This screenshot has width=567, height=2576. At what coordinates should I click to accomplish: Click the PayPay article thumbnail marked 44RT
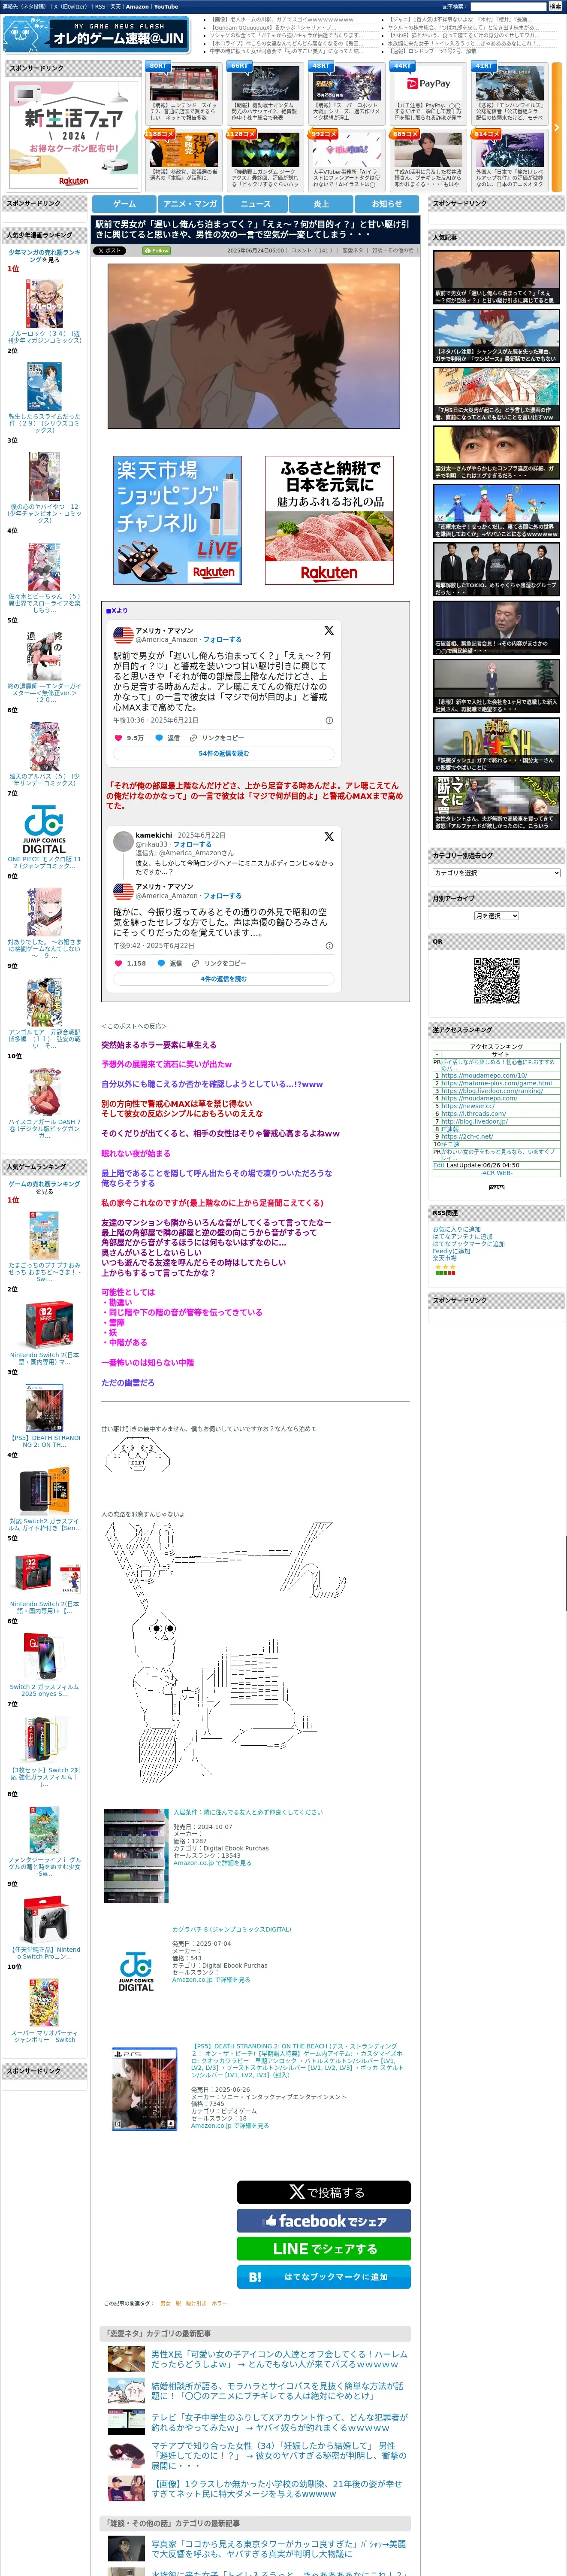click(427, 84)
